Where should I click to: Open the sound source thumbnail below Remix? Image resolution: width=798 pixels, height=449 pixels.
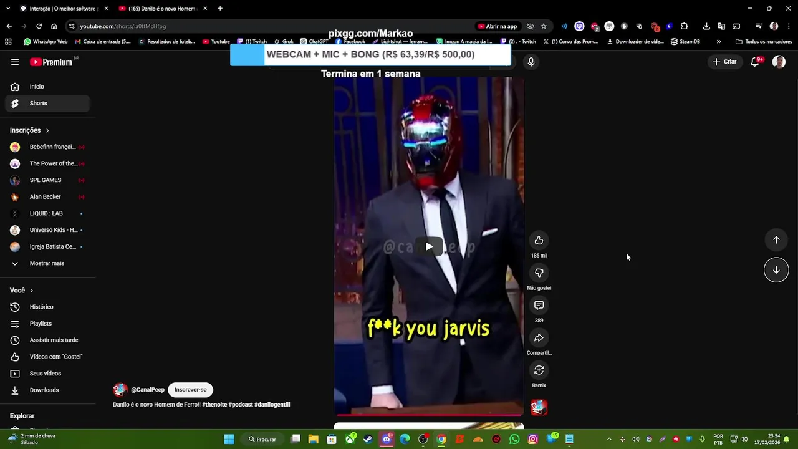[539, 407]
